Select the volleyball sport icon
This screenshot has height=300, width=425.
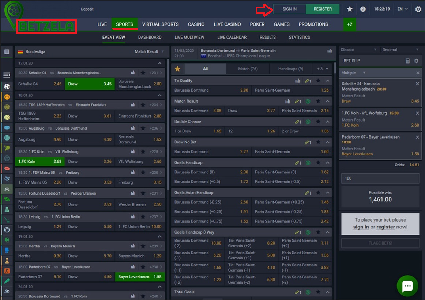pos(7,118)
